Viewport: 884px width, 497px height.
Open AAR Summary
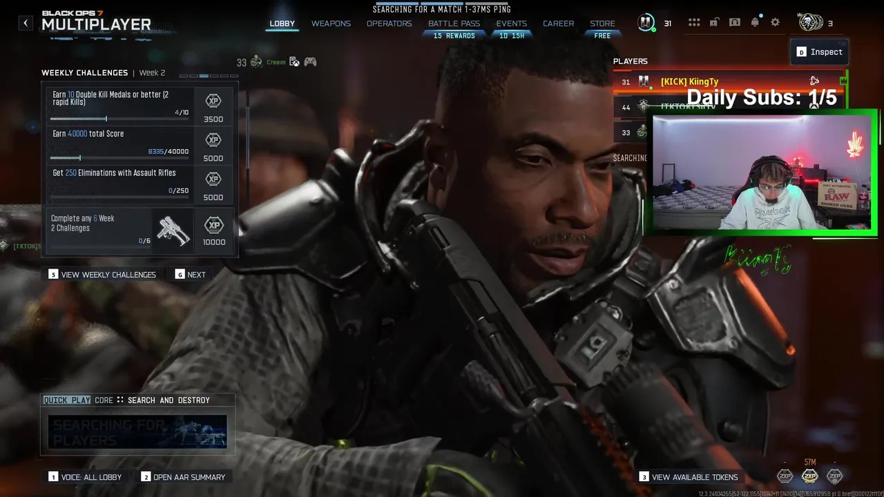point(183,477)
